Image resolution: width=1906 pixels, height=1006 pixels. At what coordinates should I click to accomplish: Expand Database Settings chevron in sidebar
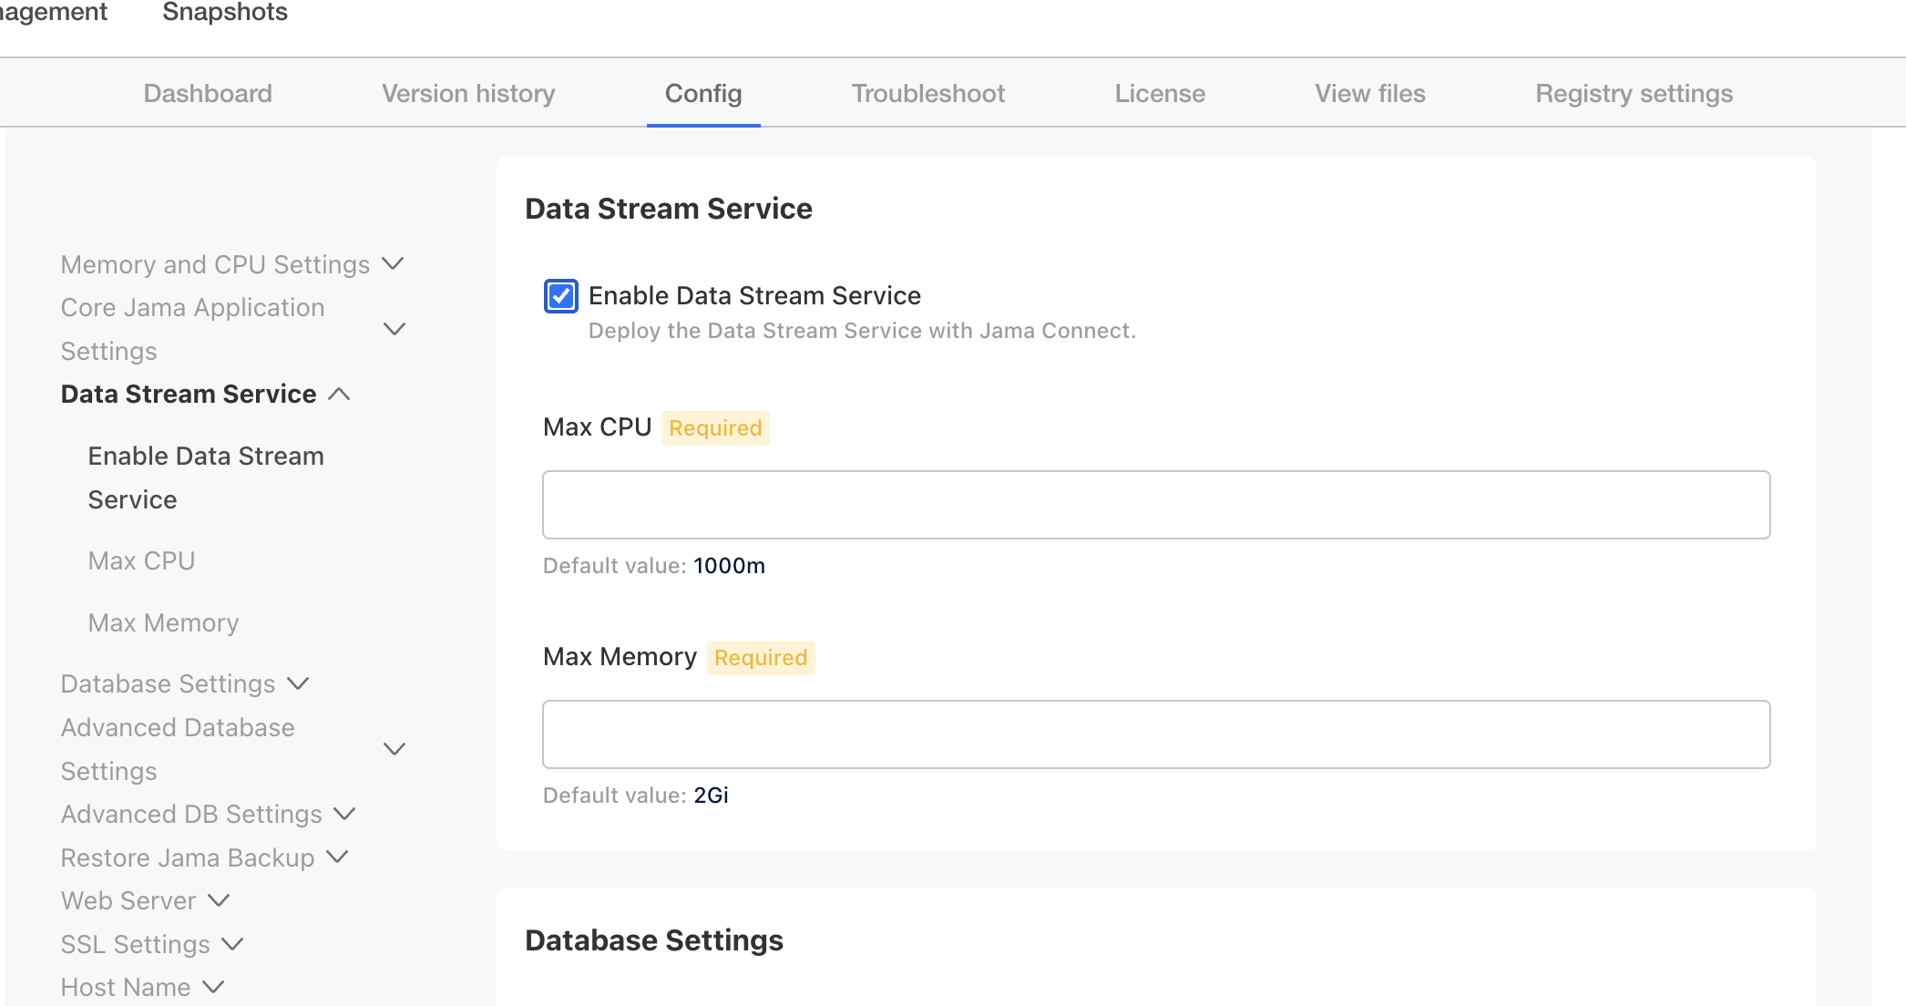coord(298,683)
